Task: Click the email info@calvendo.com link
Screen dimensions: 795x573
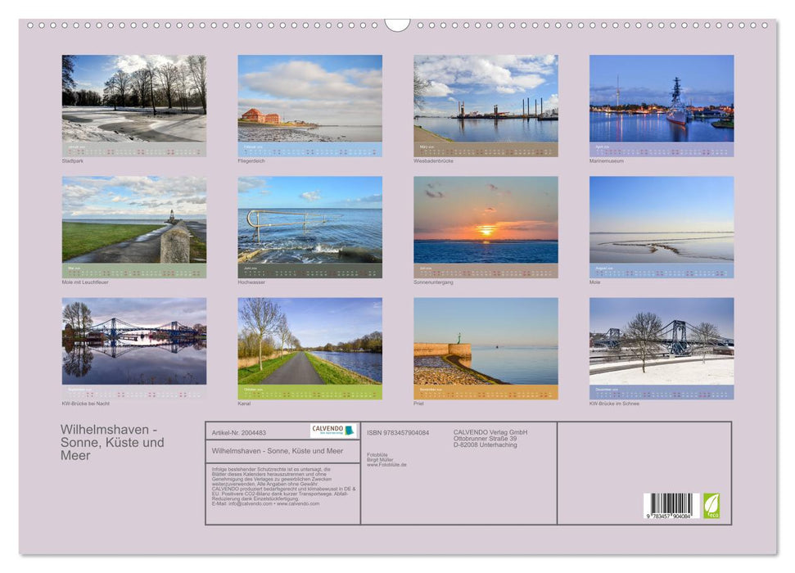Action: point(248,503)
